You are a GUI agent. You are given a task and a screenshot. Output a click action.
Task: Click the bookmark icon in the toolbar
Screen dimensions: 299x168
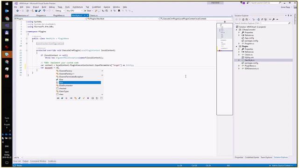119,11
